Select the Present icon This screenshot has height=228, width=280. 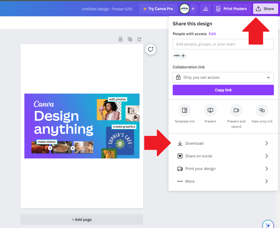[x=210, y=110]
